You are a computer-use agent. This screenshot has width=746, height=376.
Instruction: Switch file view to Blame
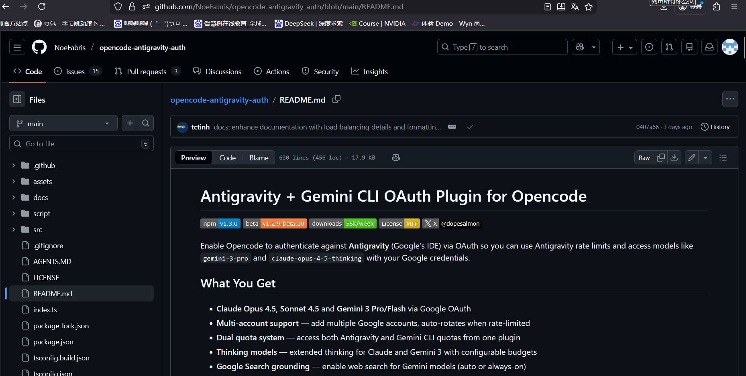pyautogui.click(x=259, y=158)
